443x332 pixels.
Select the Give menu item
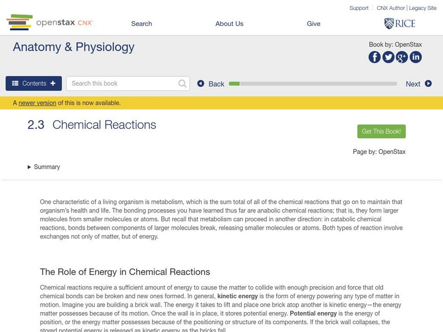pyautogui.click(x=313, y=24)
